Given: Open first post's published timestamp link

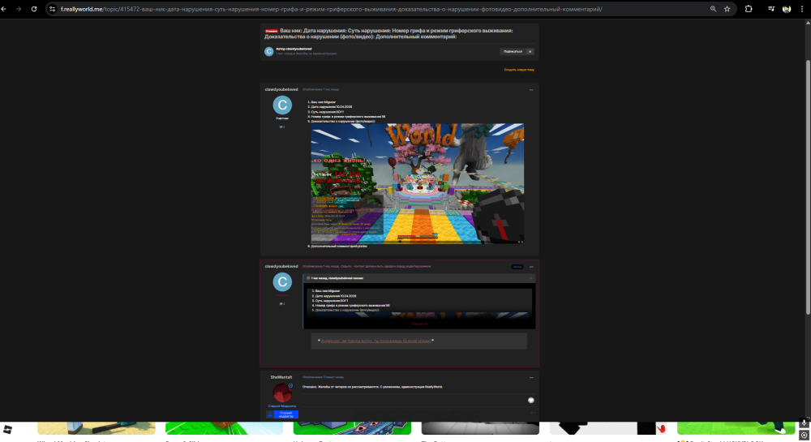Looking at the screenshot, I should coord(320,89).
